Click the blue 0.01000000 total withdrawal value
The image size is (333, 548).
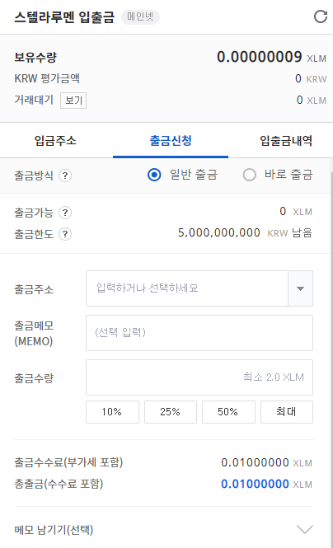tap(255, 484)
